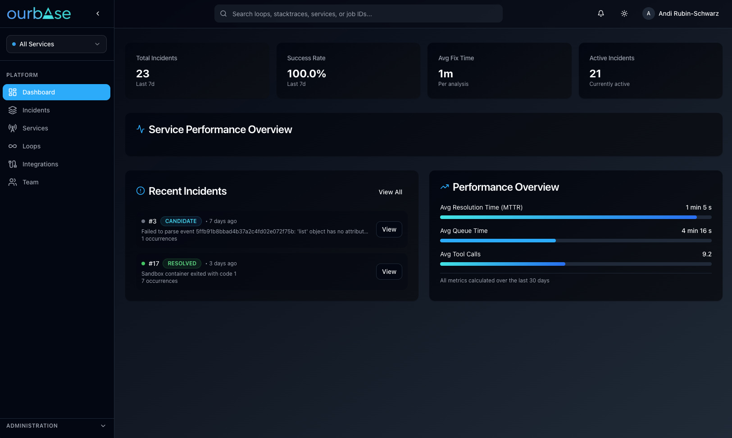Click the search loops input field
The image size is (732, 438).
click(358, 13)
